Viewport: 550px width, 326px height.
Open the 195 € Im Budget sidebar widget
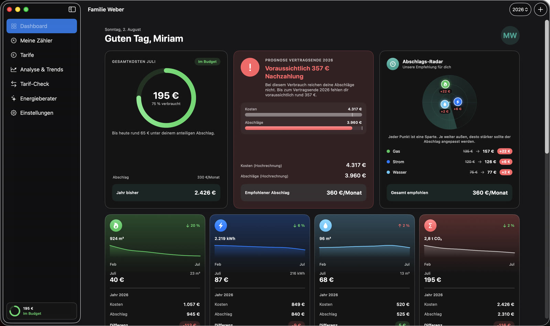(x=42, y=311)
